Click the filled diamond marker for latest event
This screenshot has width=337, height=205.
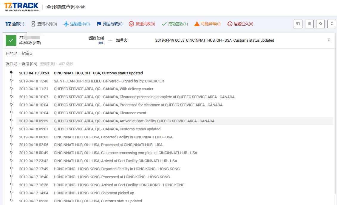pos(11,72)
